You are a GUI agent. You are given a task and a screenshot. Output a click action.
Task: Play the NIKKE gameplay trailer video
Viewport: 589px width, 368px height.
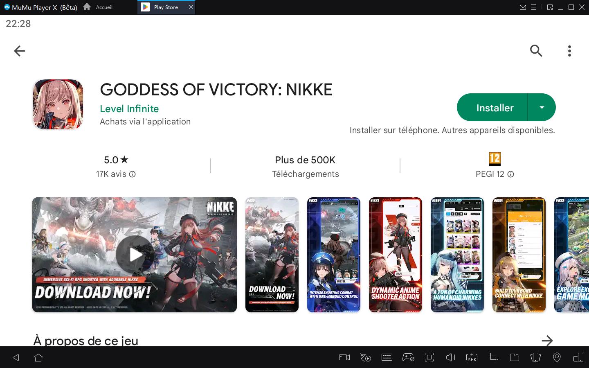pos(134,254)
